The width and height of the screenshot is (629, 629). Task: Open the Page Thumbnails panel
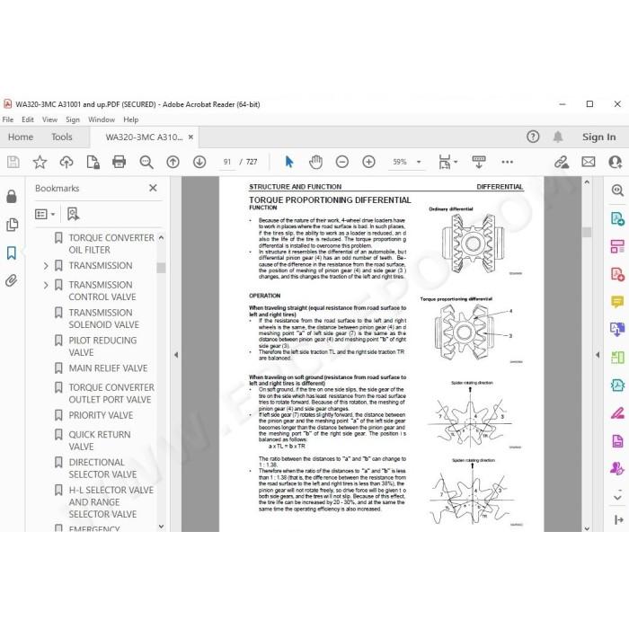click(x=12, y=225)
